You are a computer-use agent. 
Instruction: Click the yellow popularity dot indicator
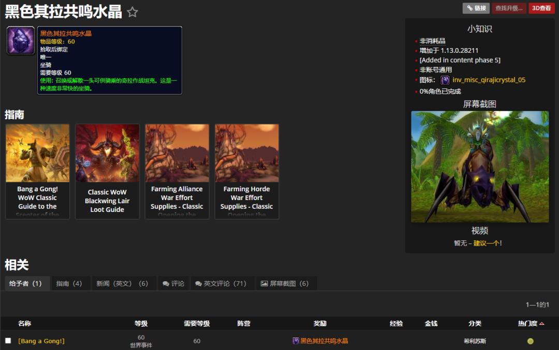click(x=530, y=341)
